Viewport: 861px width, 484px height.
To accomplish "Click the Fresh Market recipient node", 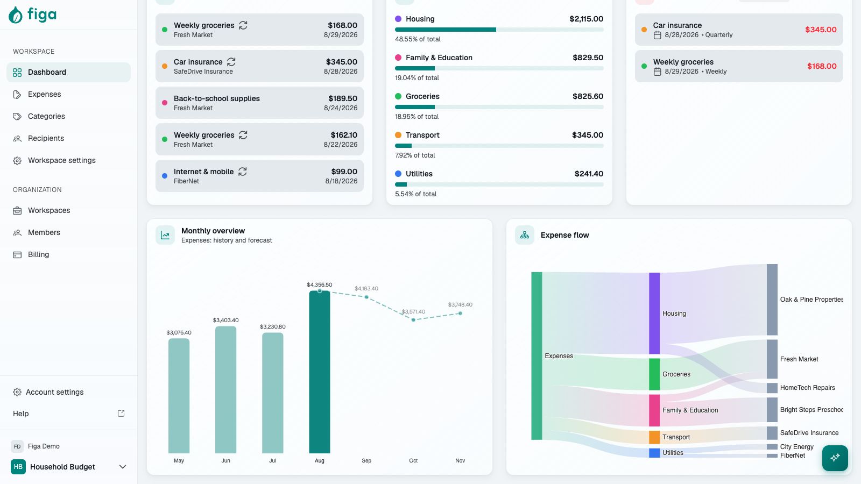I will pos(772,359).
